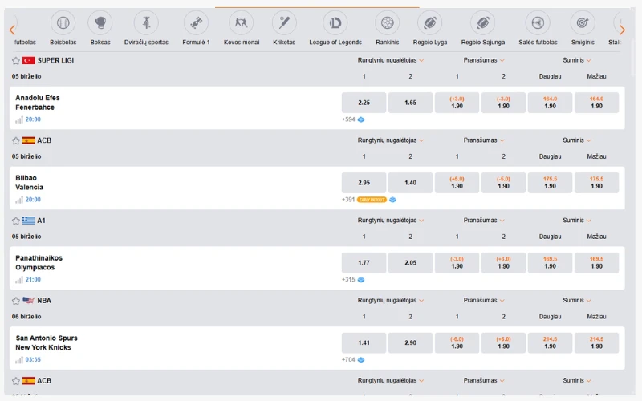642x401 pixels.
Task: Click blue gem icon beside +315
Action: [361, 280]
